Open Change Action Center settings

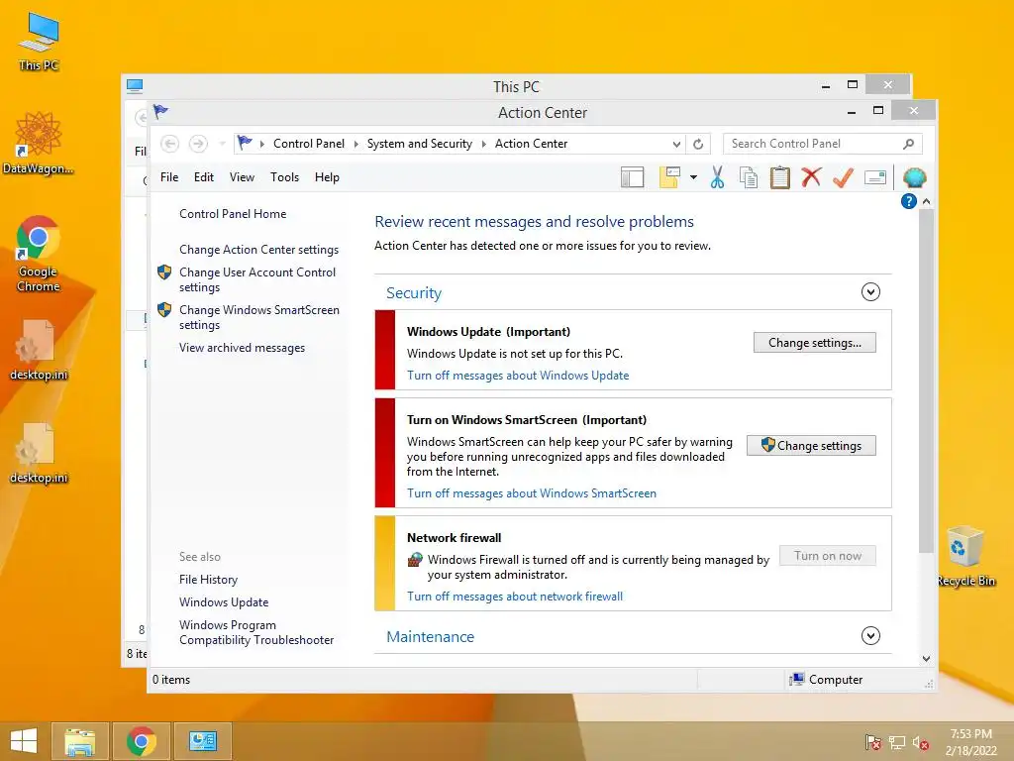[x=258, y=249]
